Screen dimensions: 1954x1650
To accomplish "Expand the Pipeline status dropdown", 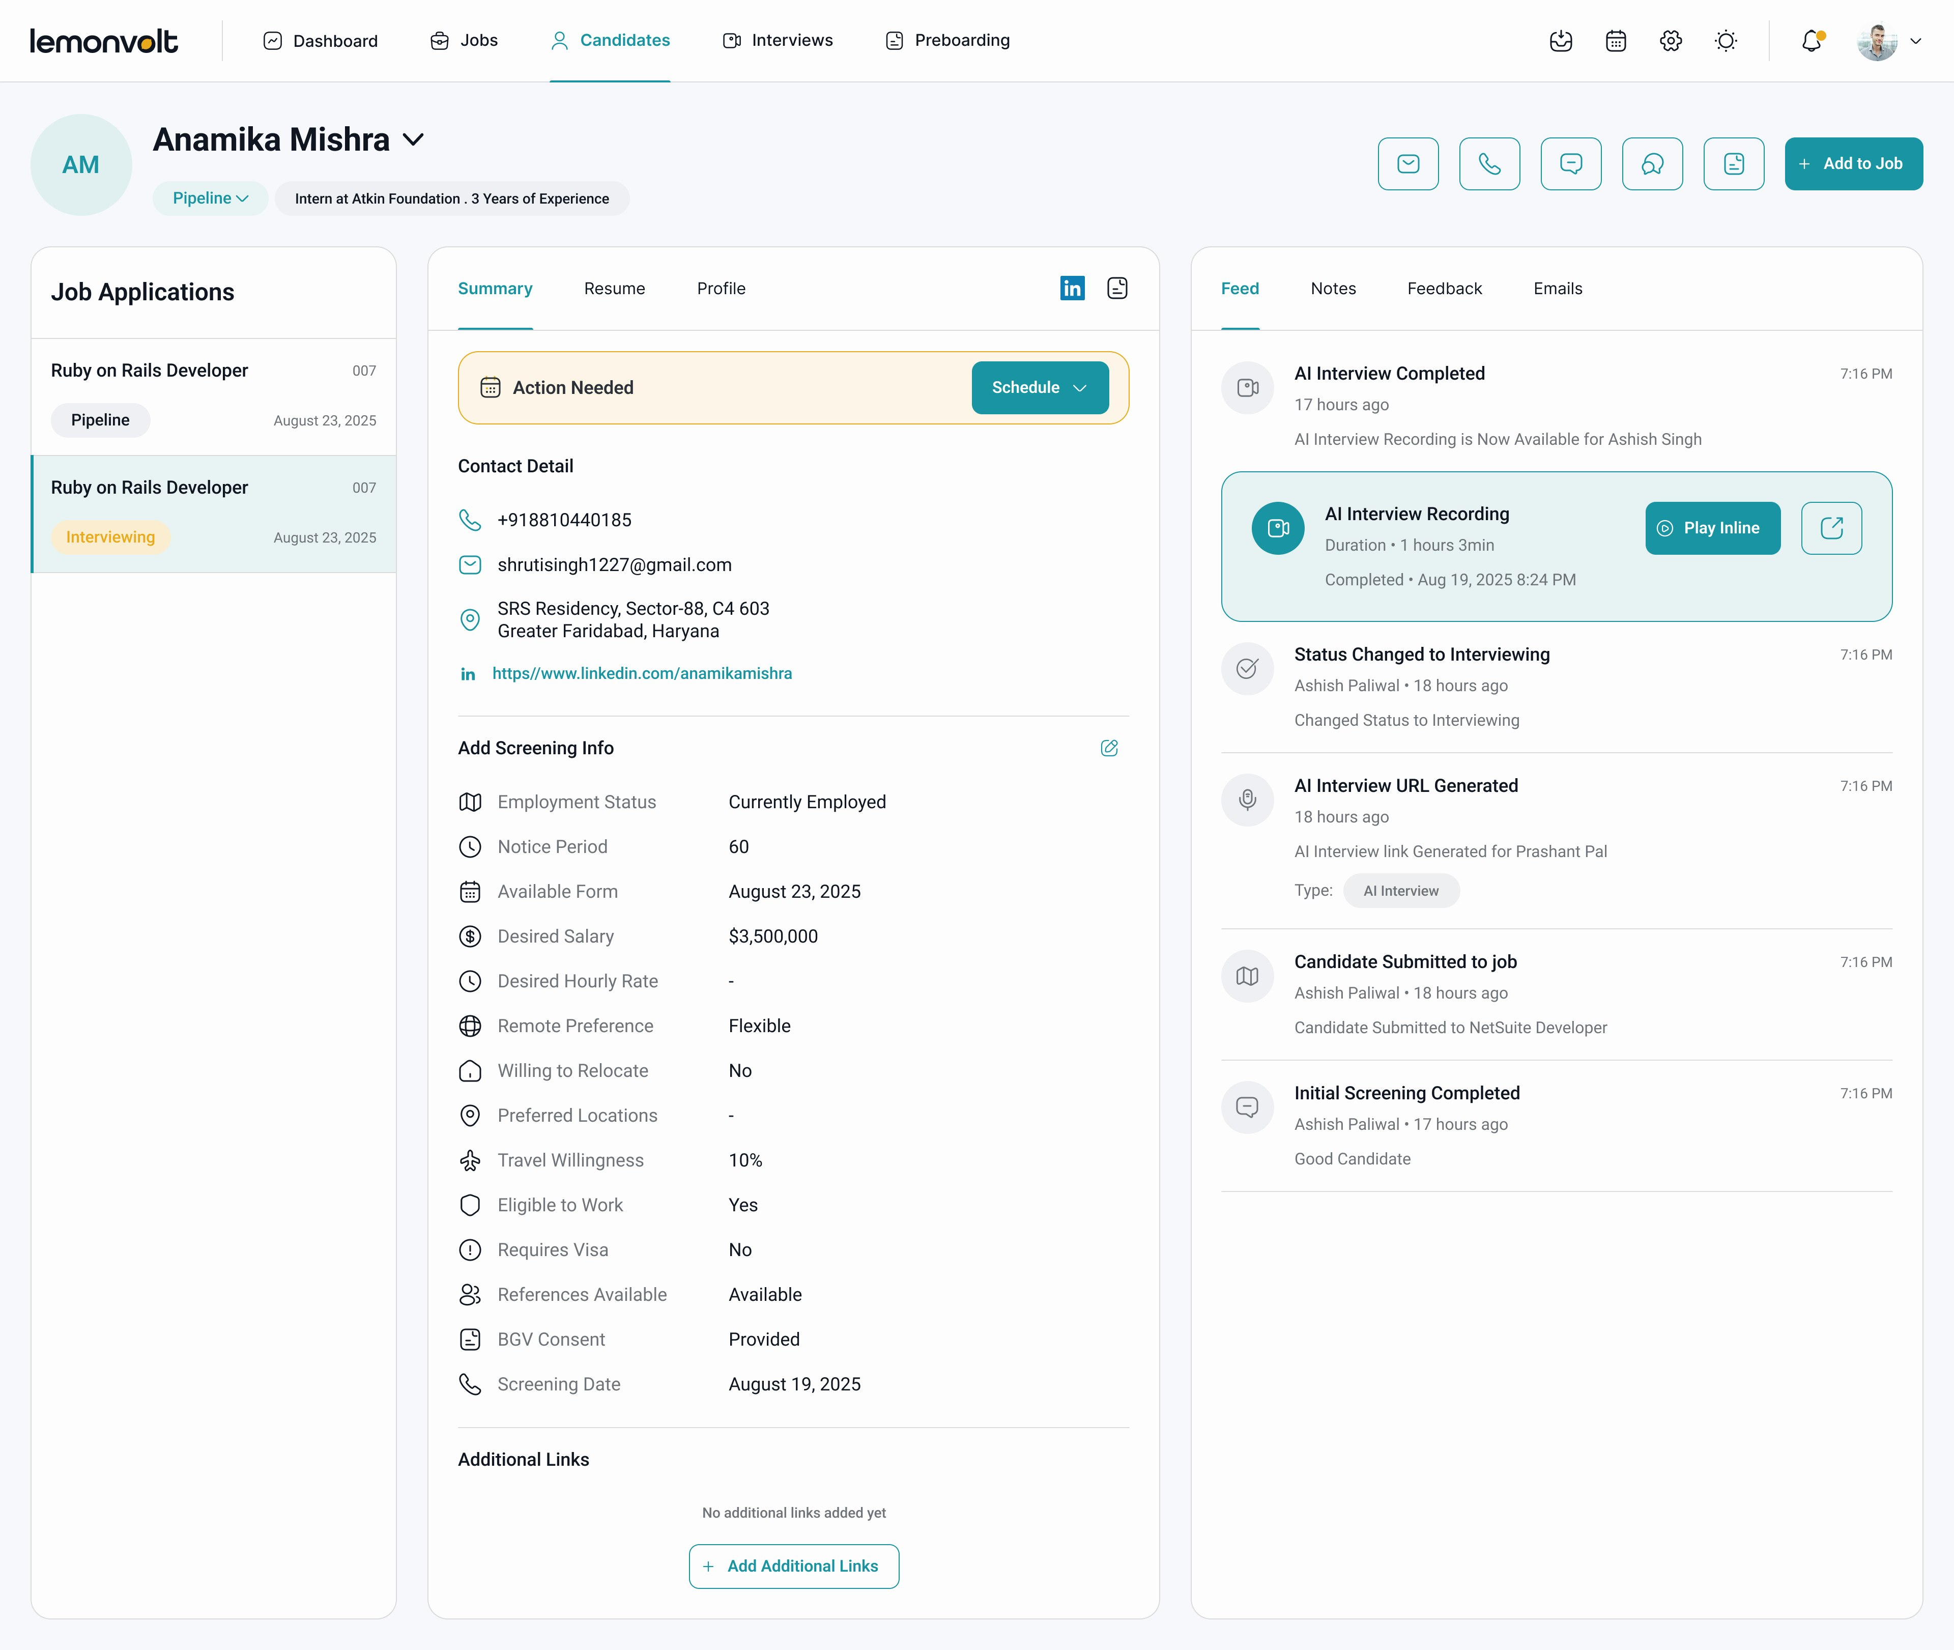I will (x=210, y=197).
